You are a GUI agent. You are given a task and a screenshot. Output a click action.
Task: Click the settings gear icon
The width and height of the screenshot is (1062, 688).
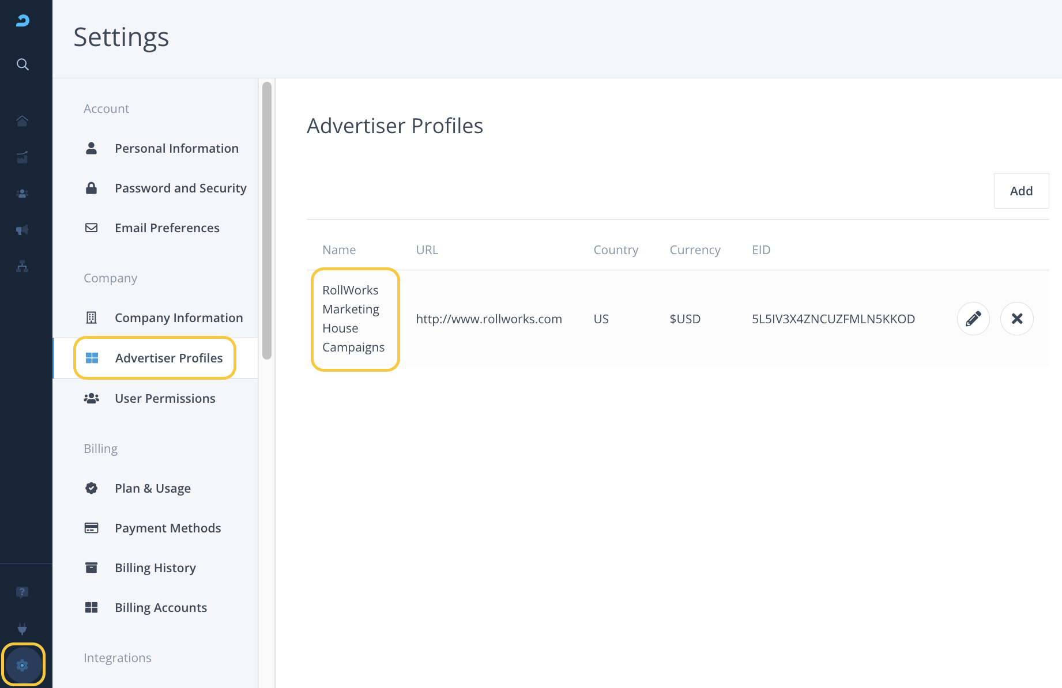22,665
